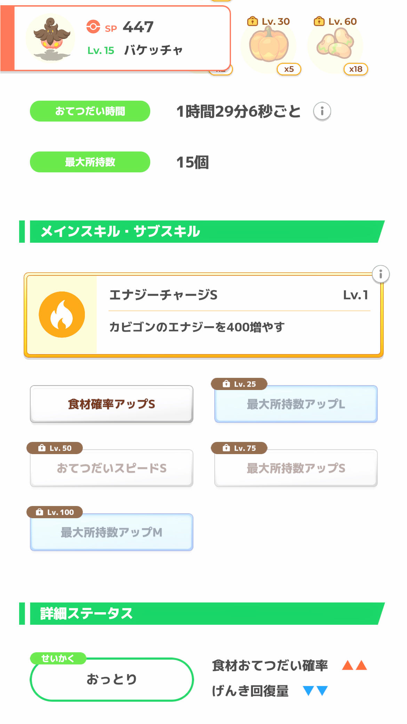Tap the おっとり nature box

pyautogui.click(x=111, y=679)
